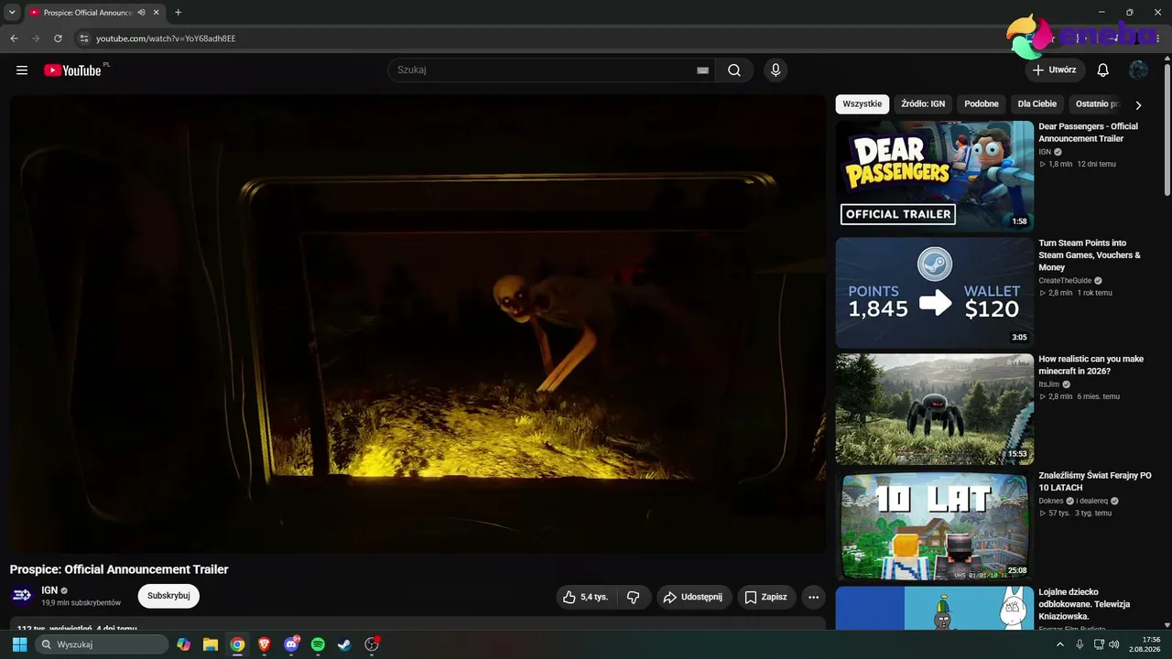This screenshot has height=659, width=1172.
Task: Show more filter chips with the arrow
Action: point(1138,105)
